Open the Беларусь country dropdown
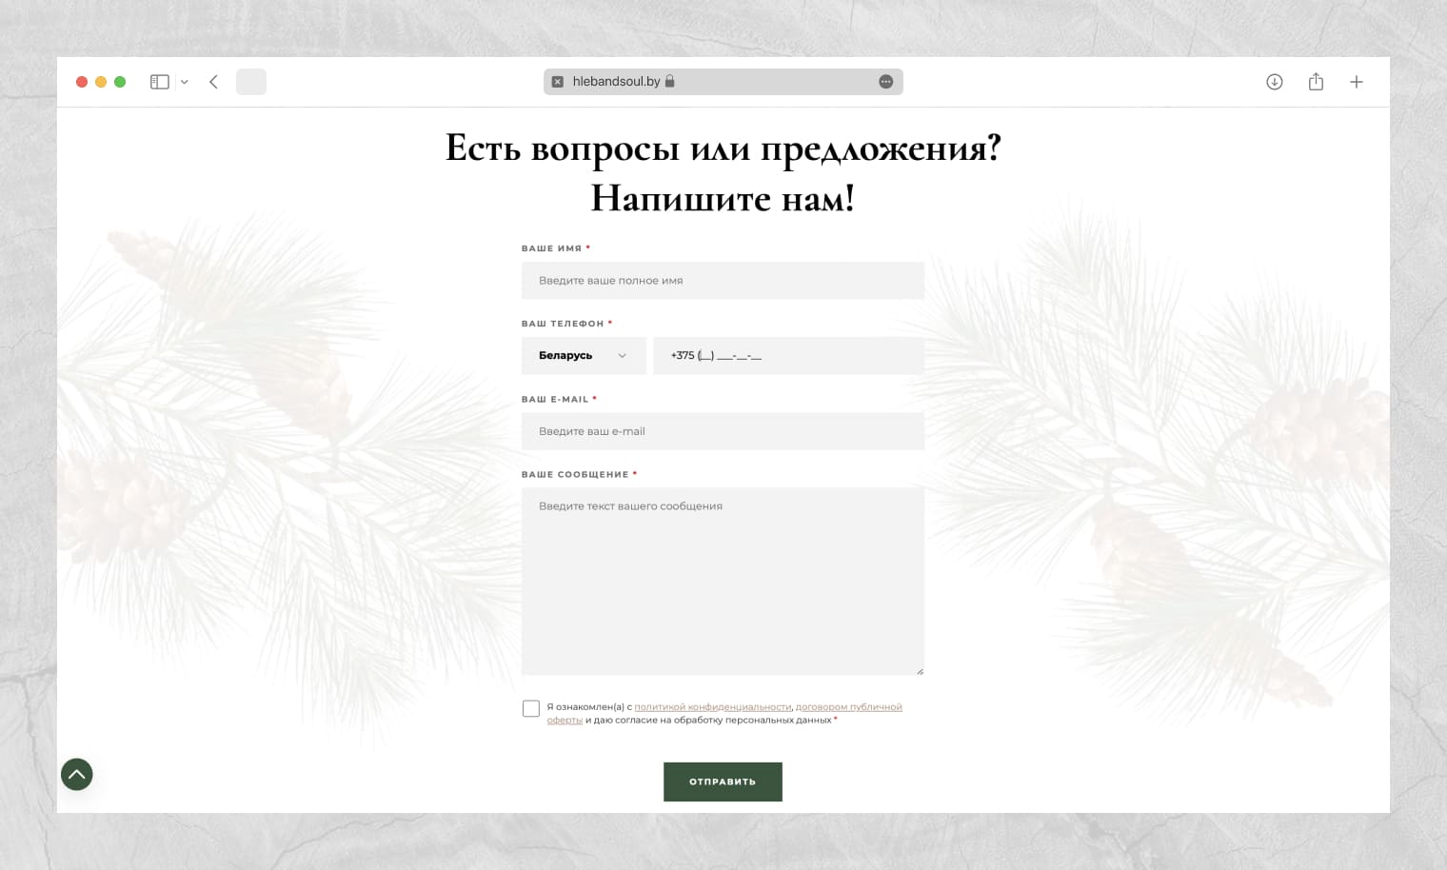 (584, 355)
